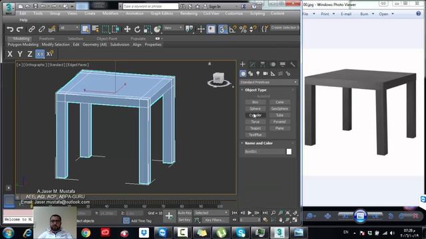Click the Plane primitive button
The height and width of the screenshot is (239, 426).
(280, 128)
